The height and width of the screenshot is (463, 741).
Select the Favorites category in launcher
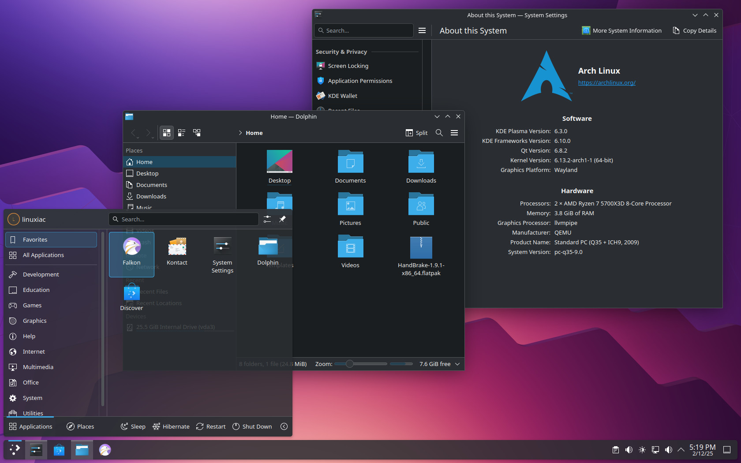[51, 239]
